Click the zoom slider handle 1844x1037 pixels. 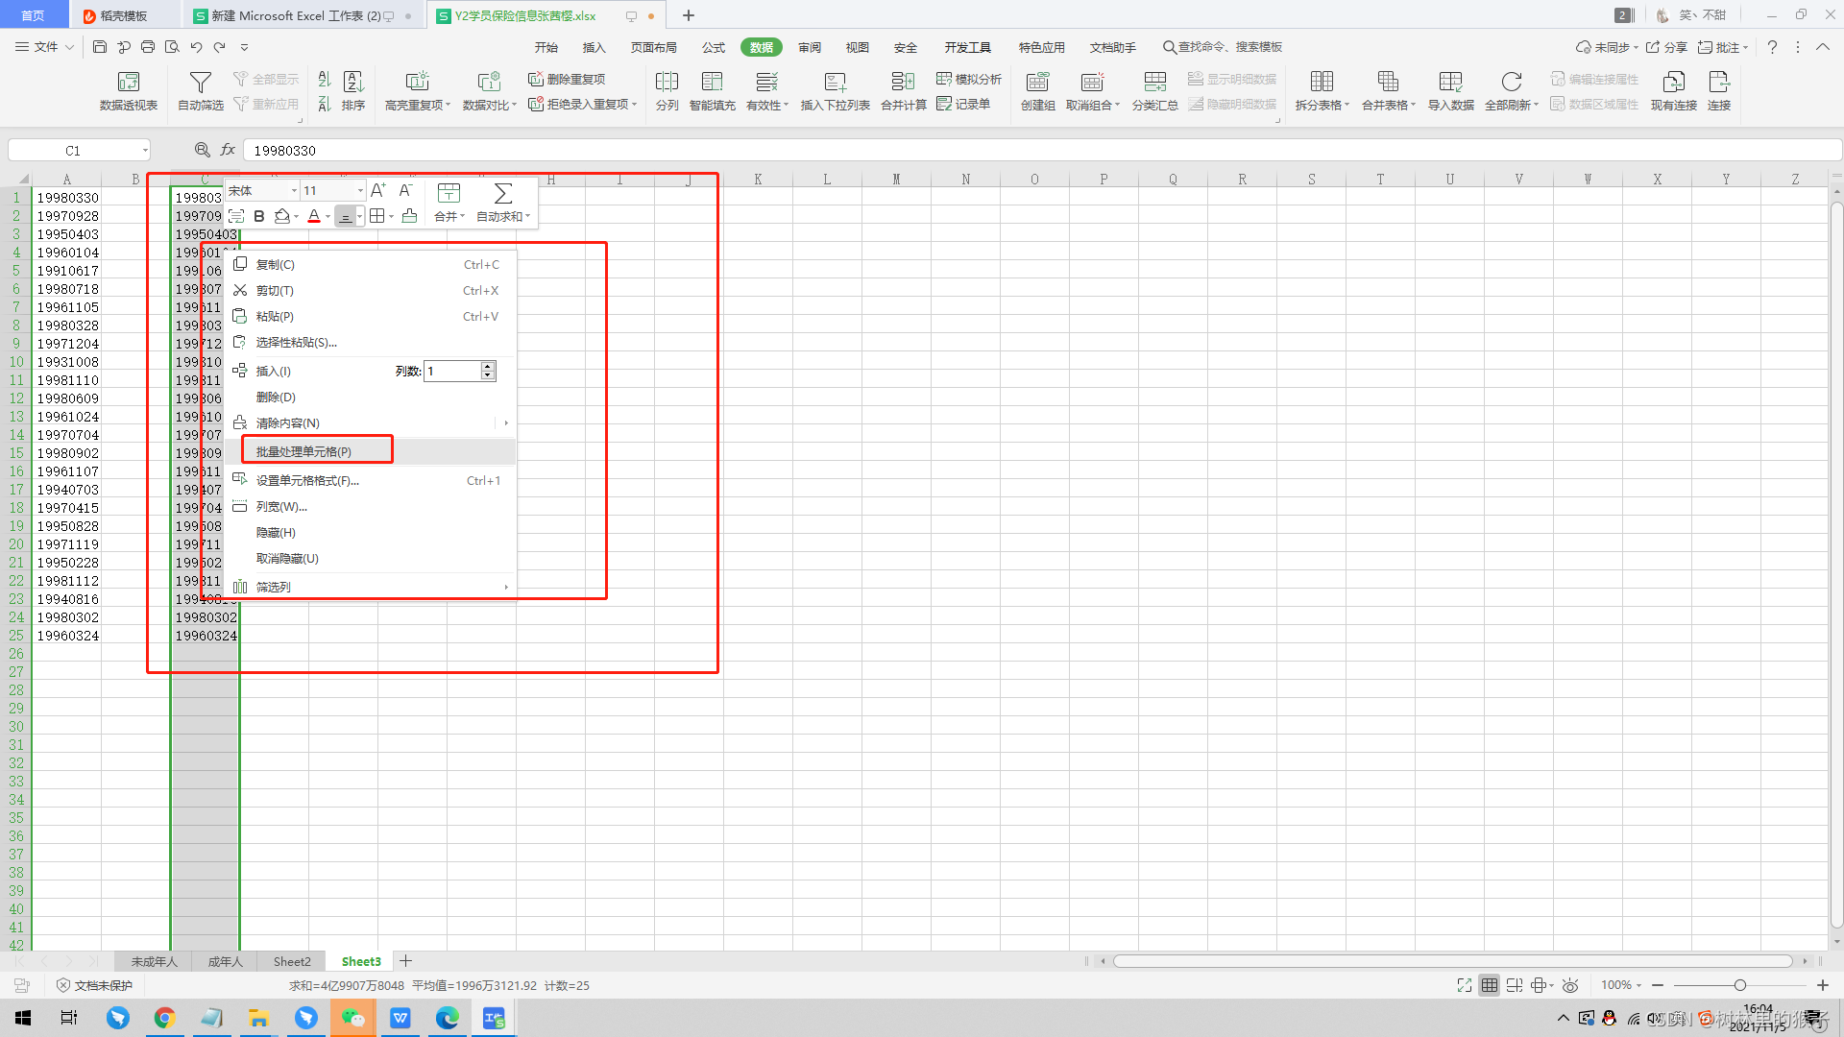pyautogui.click(x=1739, y=985)
